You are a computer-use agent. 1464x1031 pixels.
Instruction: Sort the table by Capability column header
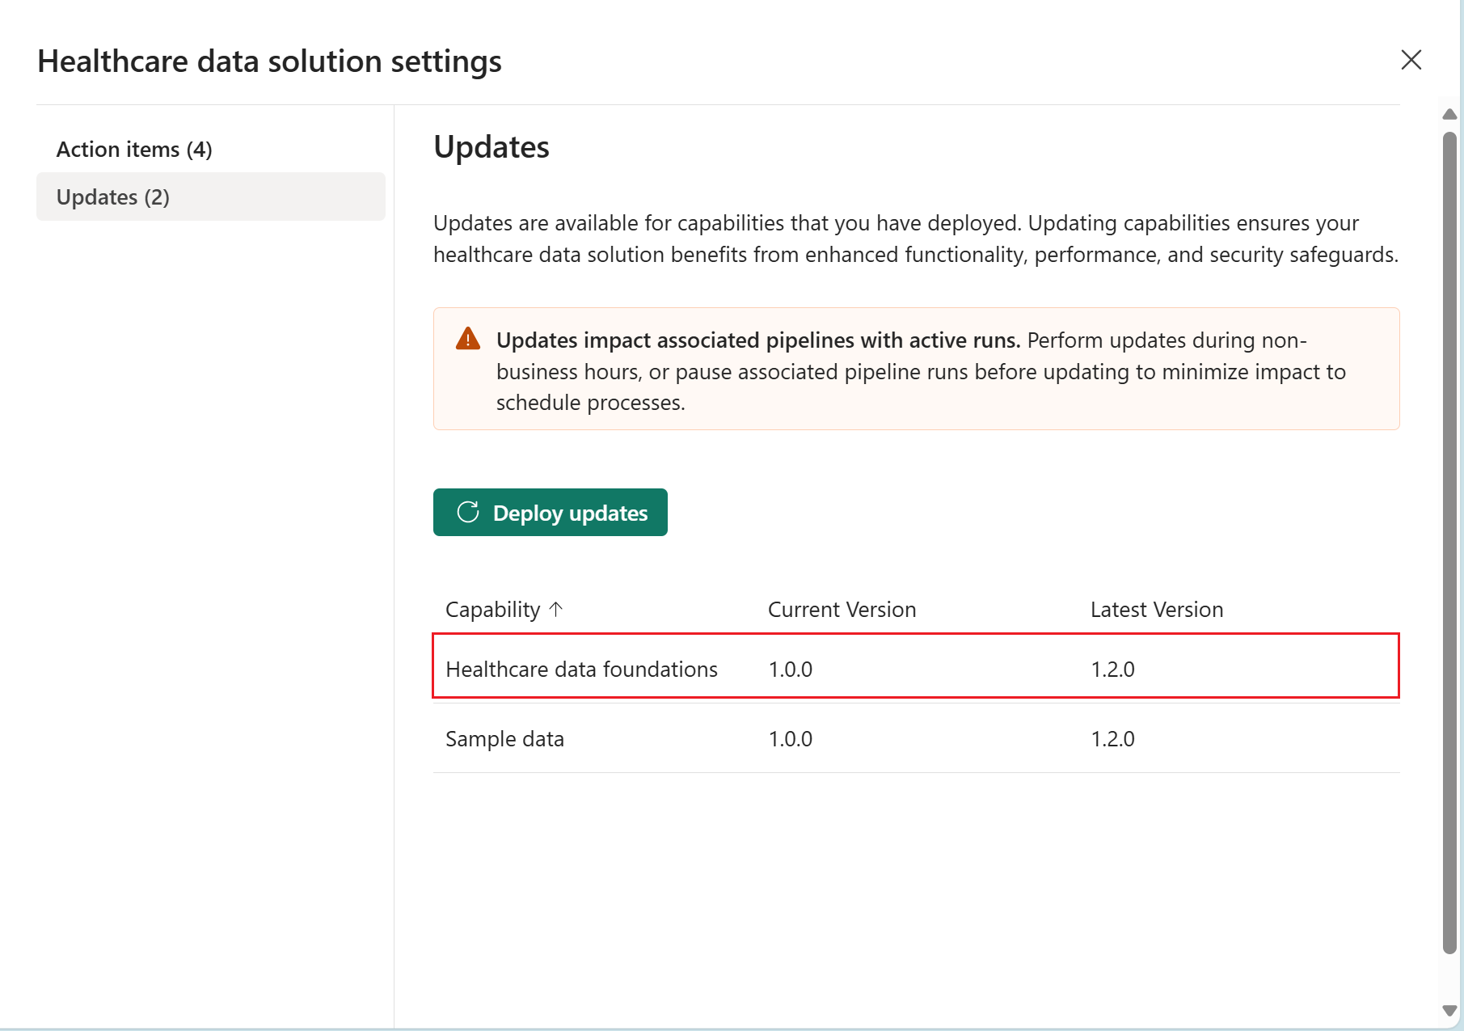click(x=492, y=610)
